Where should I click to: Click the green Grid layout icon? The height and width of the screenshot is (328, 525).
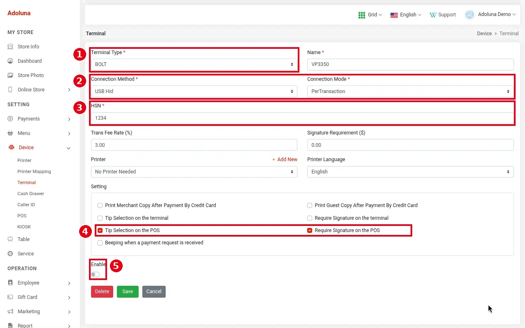pos(362,15)
